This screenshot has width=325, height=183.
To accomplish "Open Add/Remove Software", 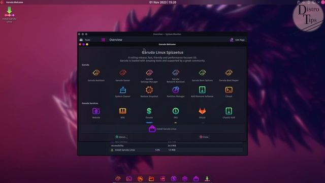I will point(202,91).
